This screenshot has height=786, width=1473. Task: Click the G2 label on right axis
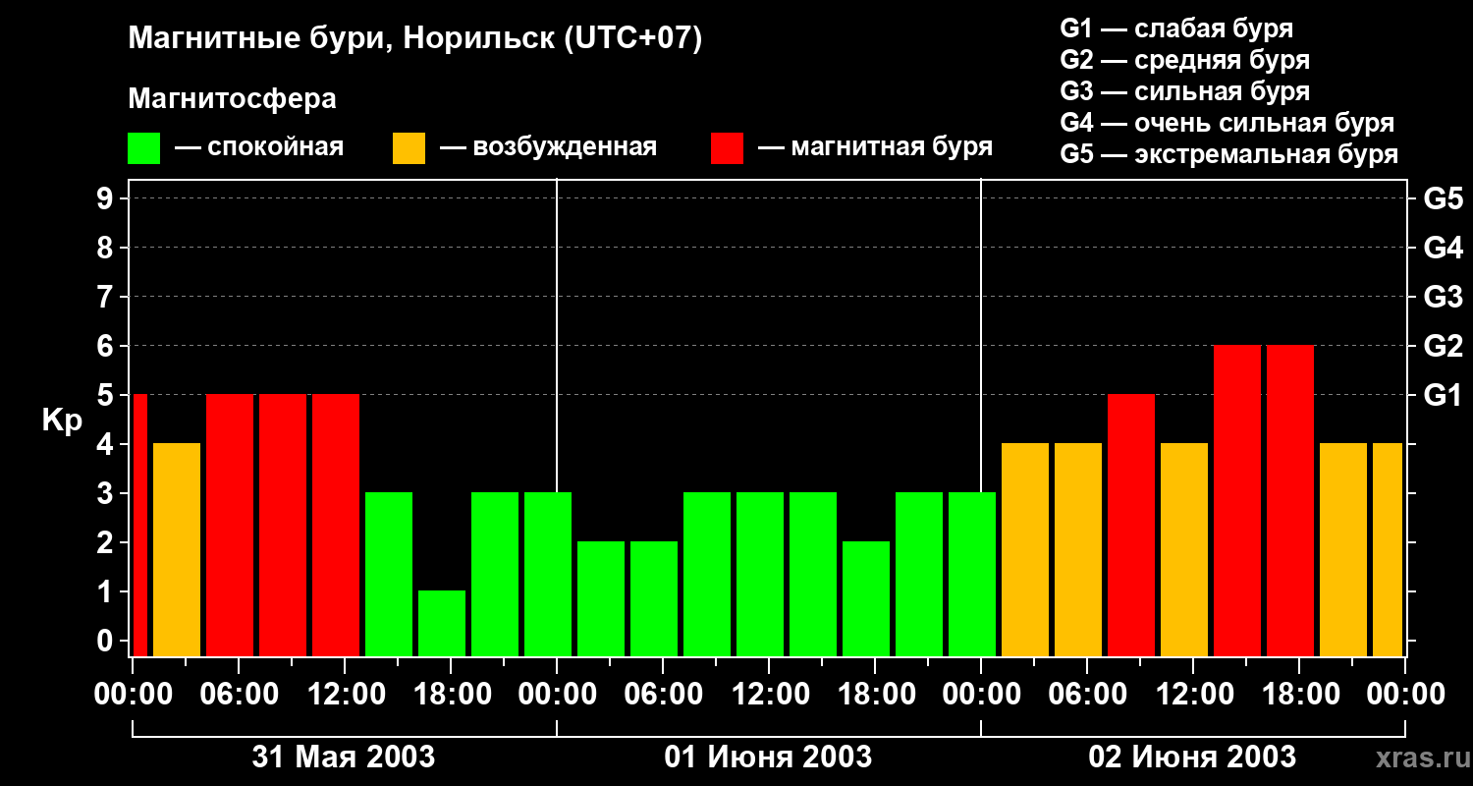(1444, 347)
